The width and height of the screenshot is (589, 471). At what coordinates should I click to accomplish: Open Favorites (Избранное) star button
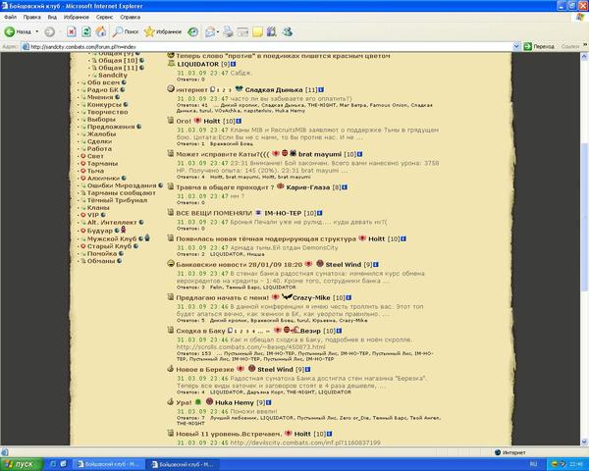[x=163, y=32]
